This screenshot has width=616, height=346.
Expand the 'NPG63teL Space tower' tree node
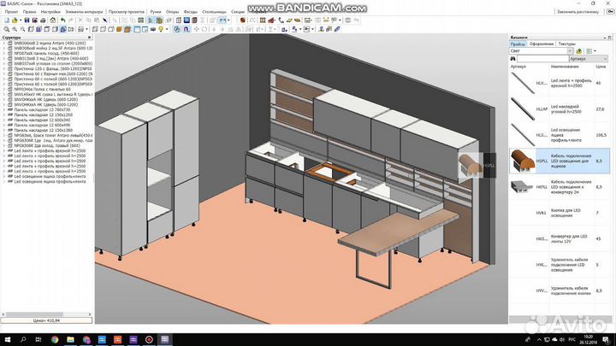point(3,136)
